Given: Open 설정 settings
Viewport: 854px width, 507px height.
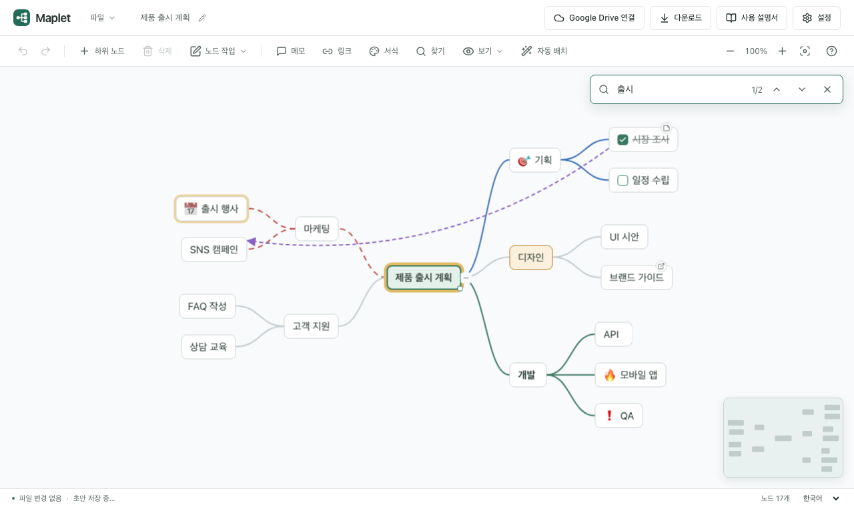Looking at the screenshot, I should tap(817, 18).
